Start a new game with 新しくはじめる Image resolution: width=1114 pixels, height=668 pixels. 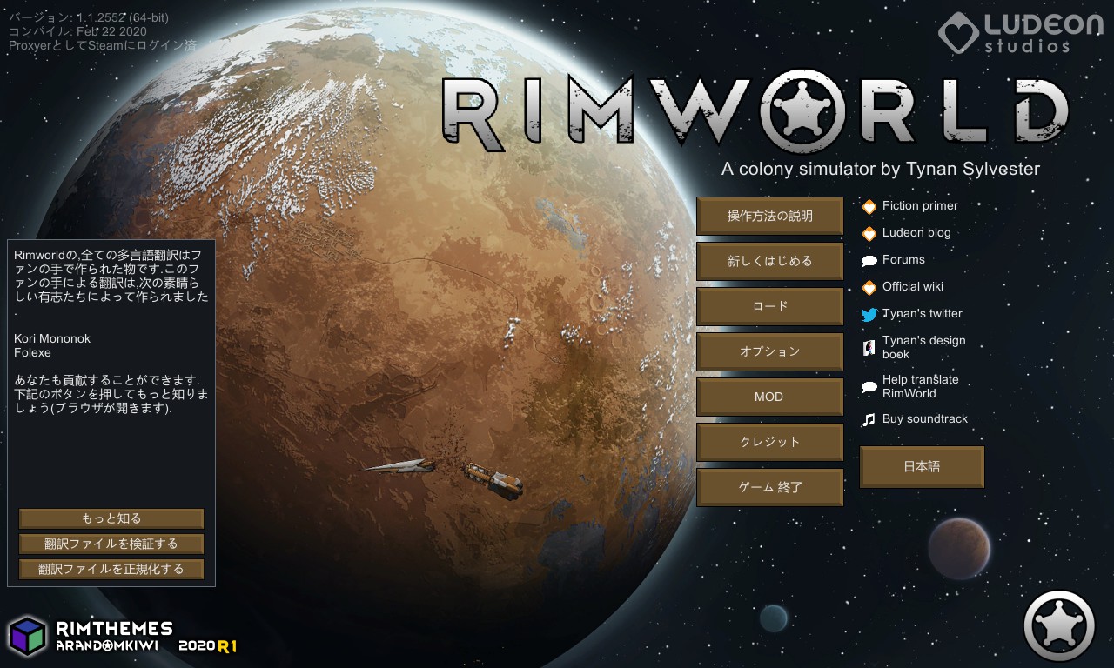769,261
